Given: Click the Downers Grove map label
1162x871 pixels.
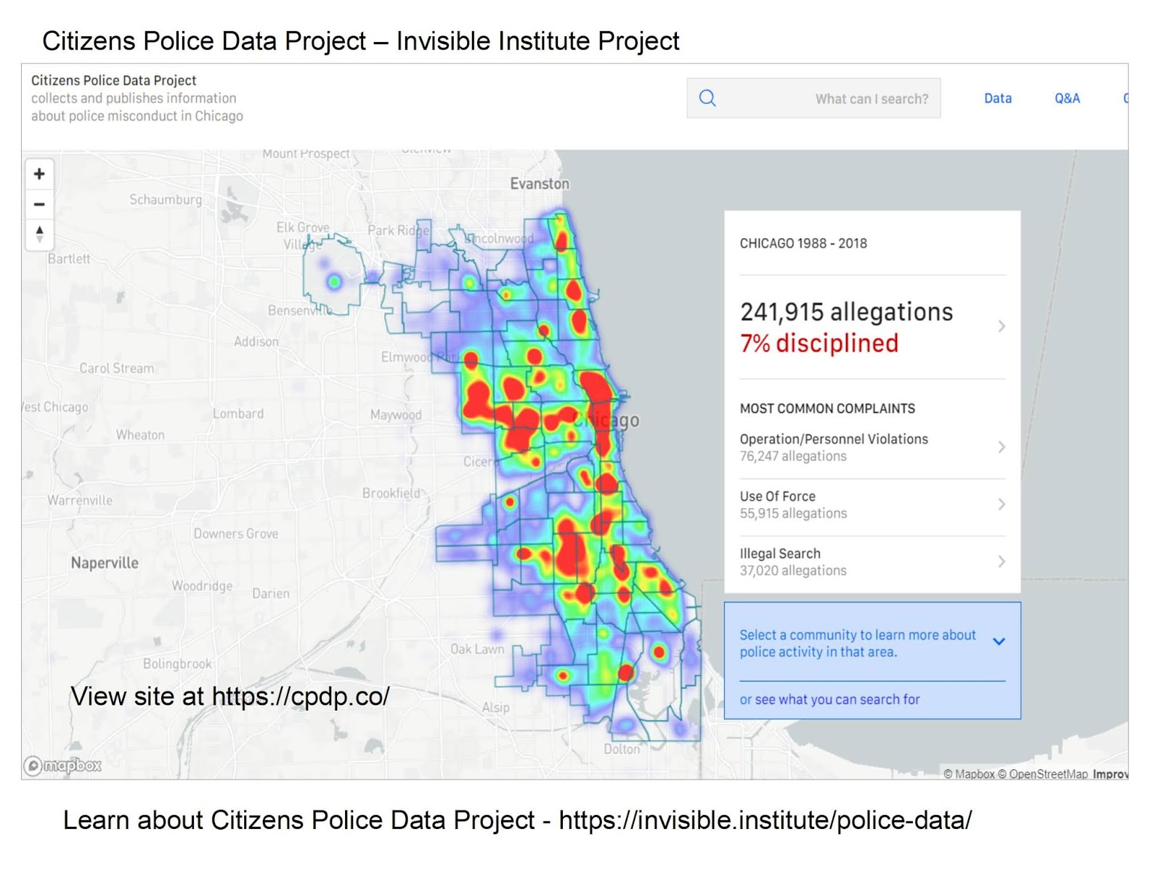Looking at the screenshot, I should click(236, 534).
